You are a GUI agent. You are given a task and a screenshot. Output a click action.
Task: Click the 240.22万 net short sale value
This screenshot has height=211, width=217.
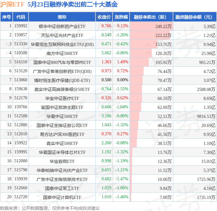pyautogui.click(x=163, y=26)
